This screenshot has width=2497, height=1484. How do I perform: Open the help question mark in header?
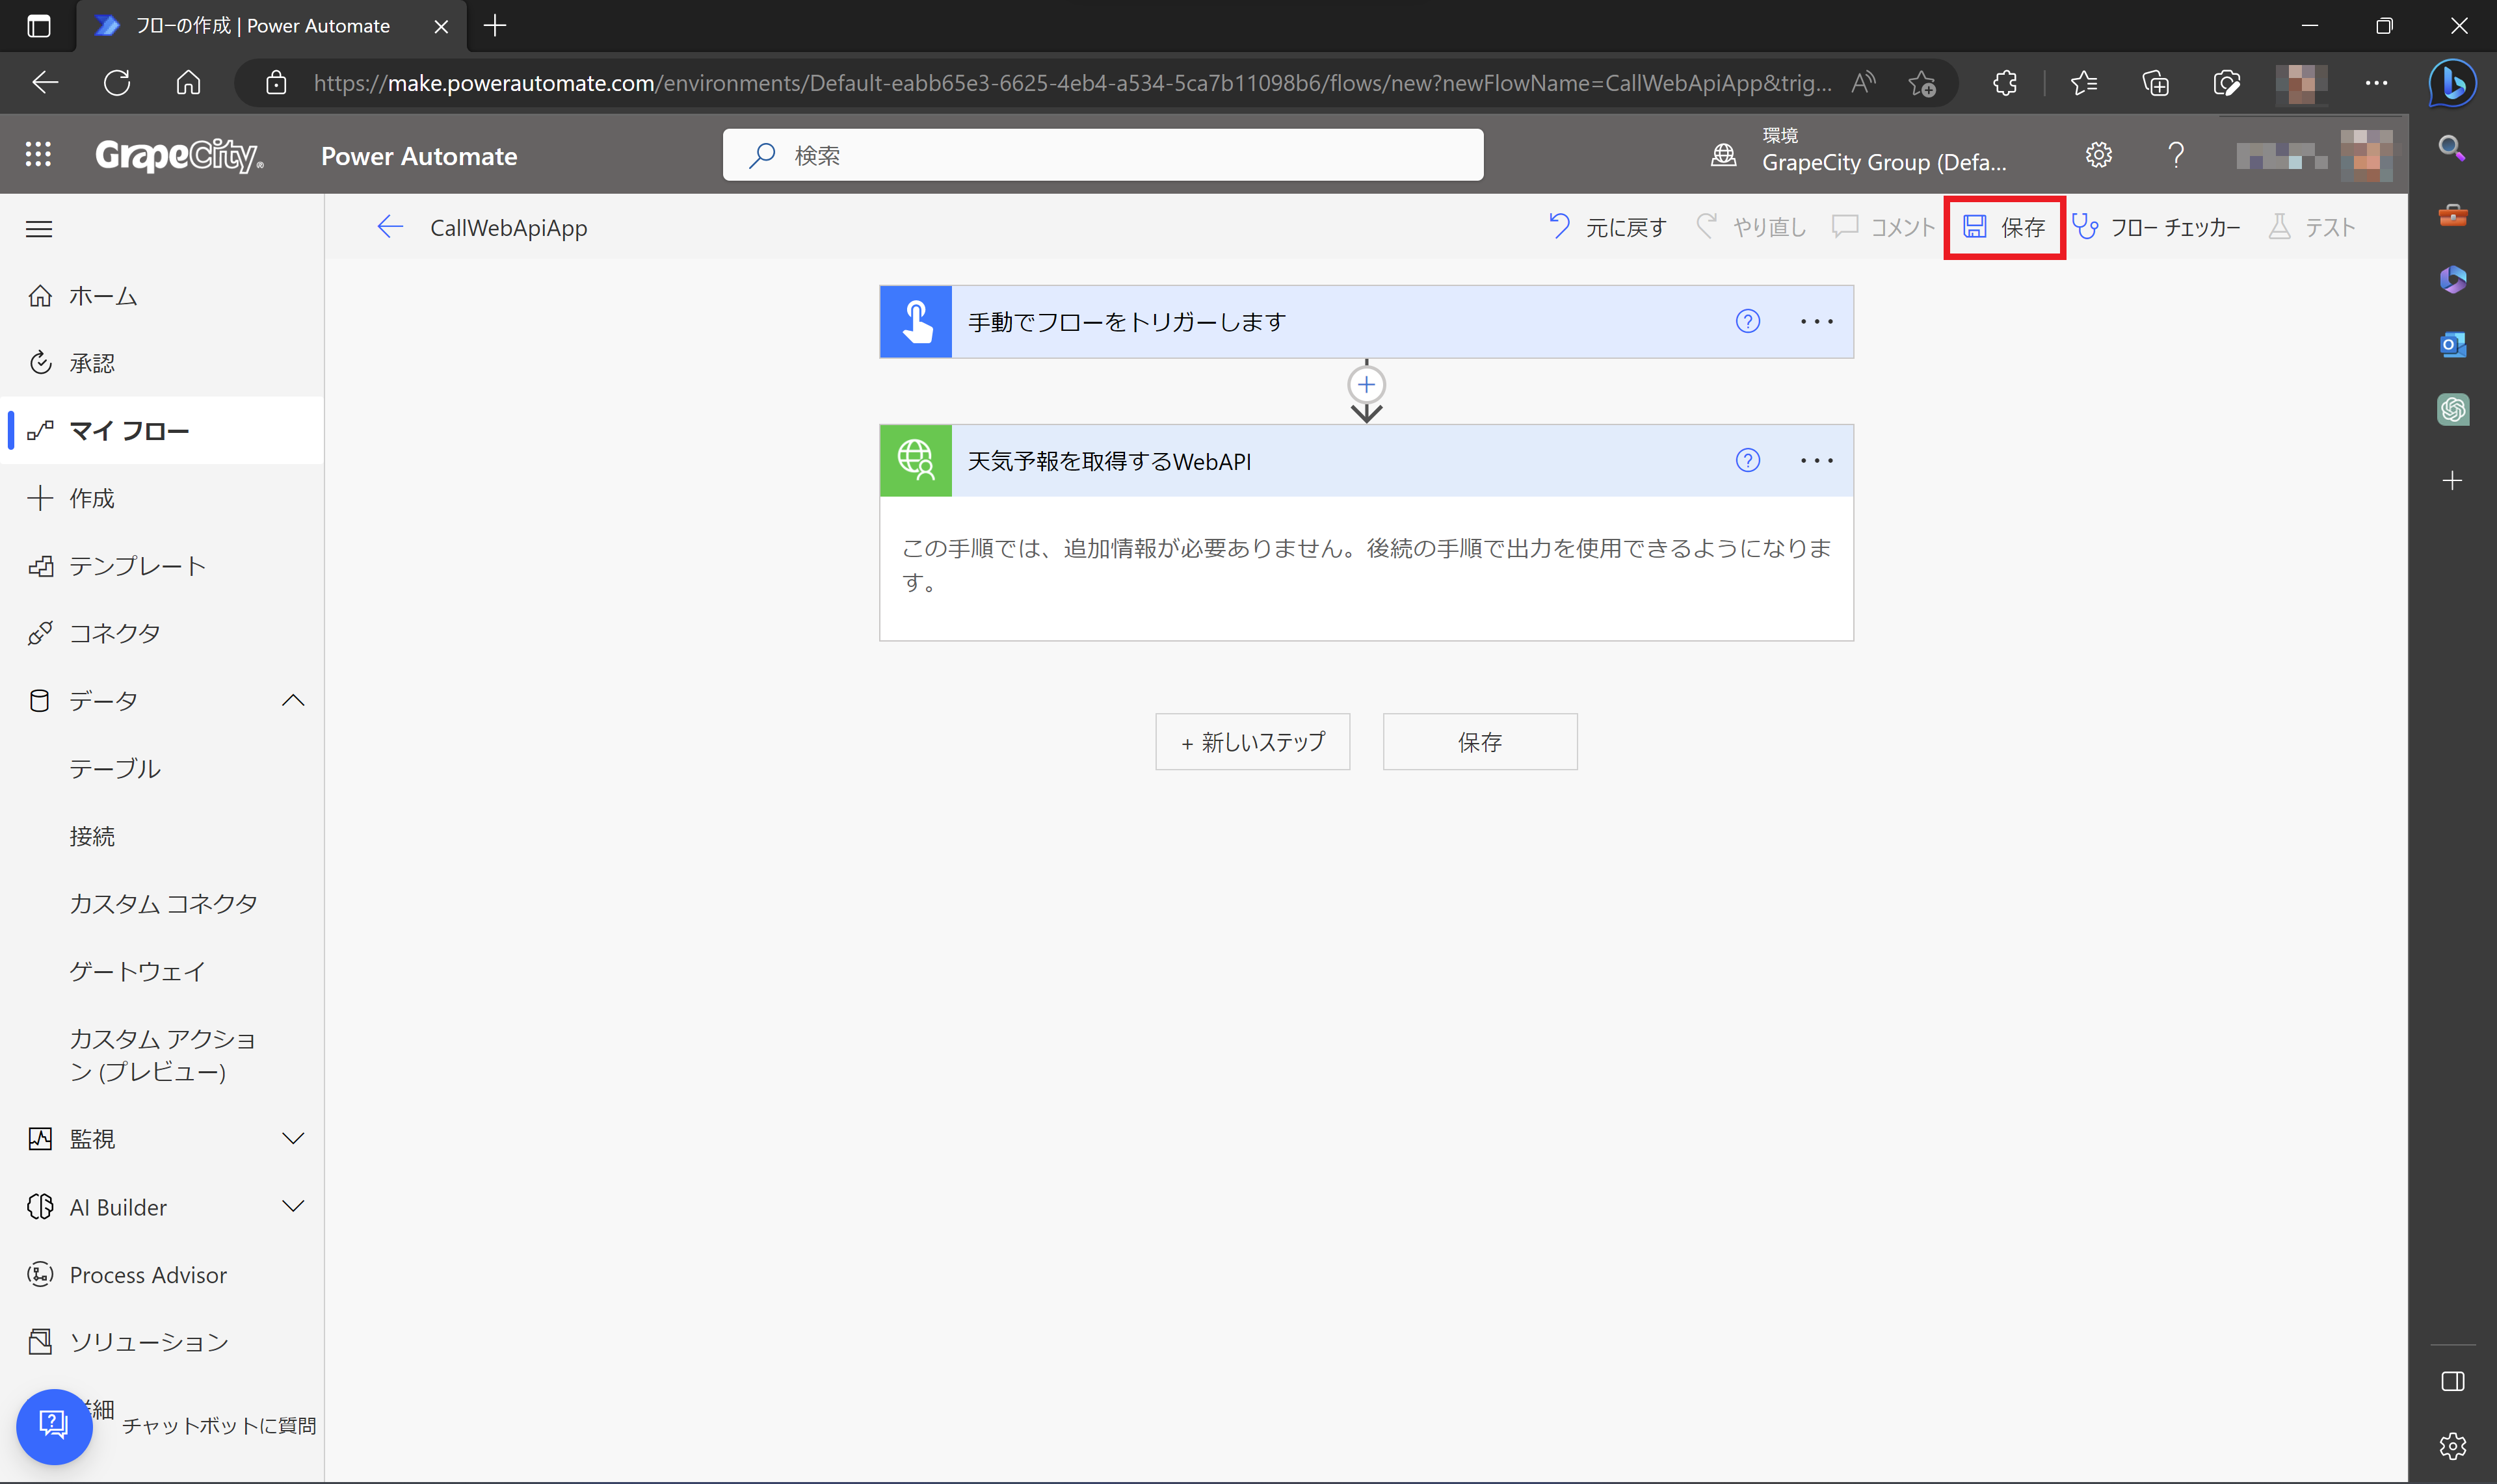[x=2175, y=155]
